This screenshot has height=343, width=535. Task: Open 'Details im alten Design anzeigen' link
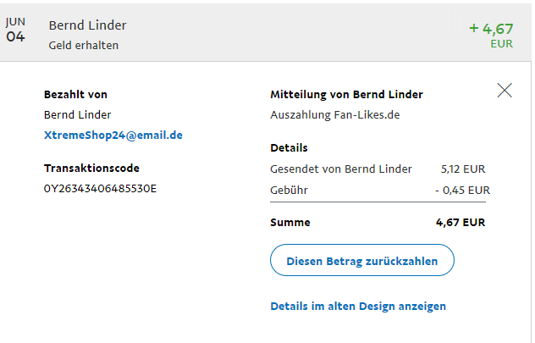[x=357, y=306]
